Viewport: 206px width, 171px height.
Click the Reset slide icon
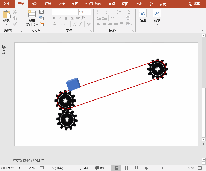point(42,18)
